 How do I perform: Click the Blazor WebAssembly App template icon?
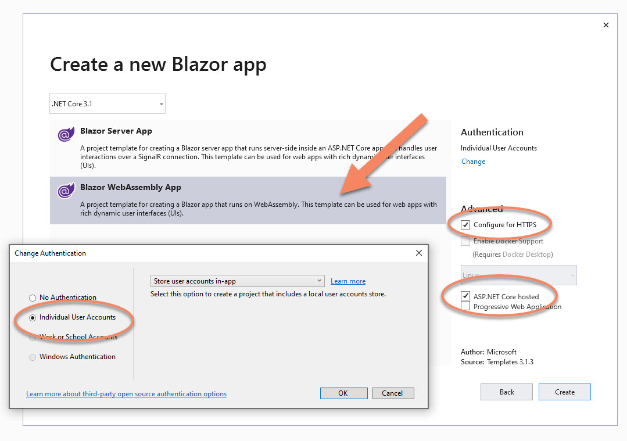(x=66, y=190)
